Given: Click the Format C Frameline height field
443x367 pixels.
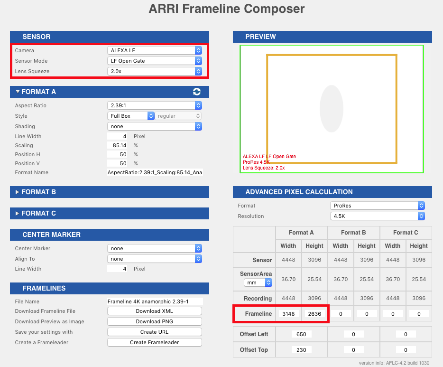Looking at the screenshot, I should click(419, 314).
